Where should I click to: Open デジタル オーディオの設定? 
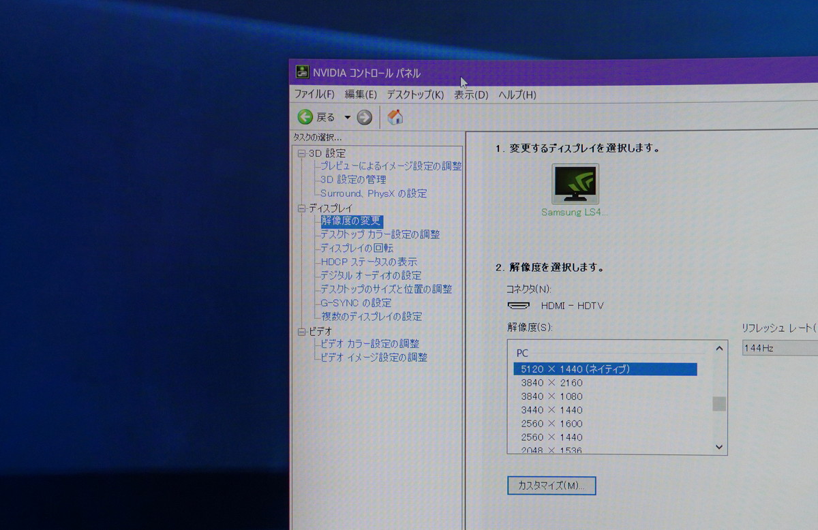click(x=371, y=275)
